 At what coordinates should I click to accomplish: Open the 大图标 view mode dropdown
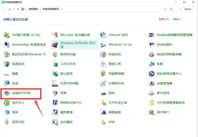click(x=176, y=19)
